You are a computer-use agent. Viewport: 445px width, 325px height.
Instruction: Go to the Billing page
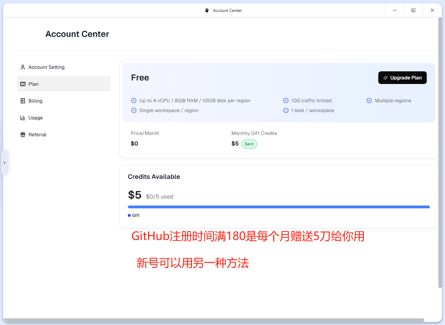click(x=35, y=101)
